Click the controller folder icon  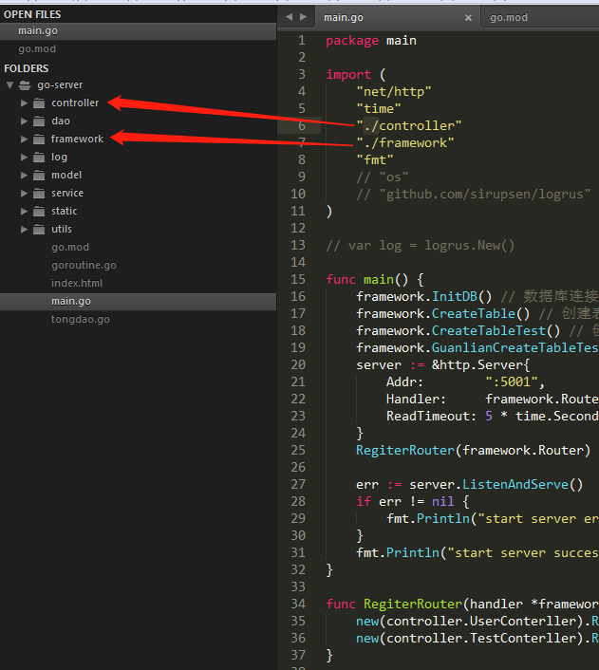pos(39,102)
